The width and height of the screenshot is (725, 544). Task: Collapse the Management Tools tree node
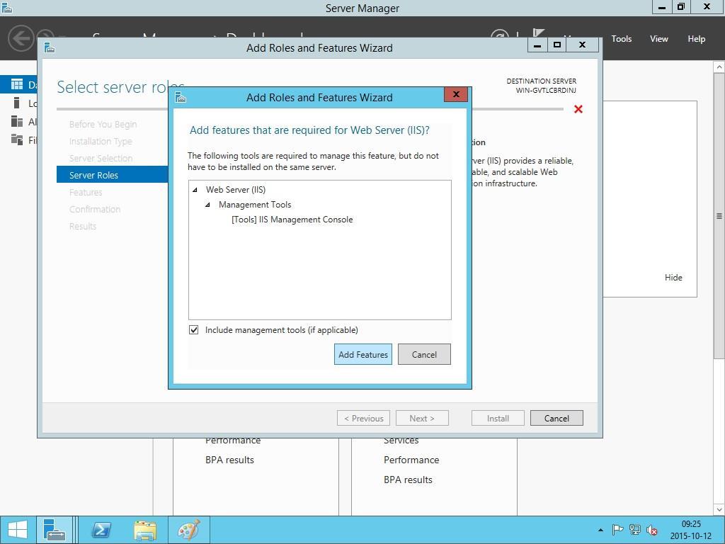pyautogui.click(x=207, y=205)
